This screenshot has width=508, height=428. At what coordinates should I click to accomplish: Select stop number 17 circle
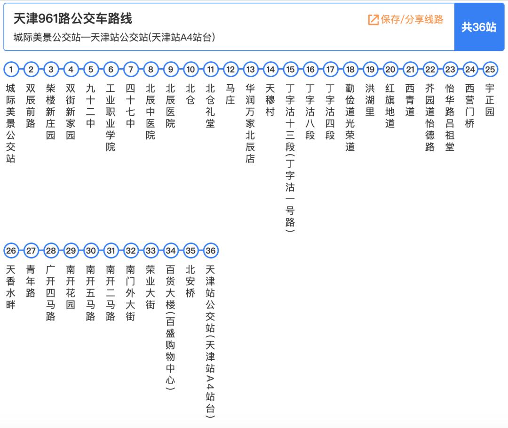pyautogui.click(x=331, y=69)
